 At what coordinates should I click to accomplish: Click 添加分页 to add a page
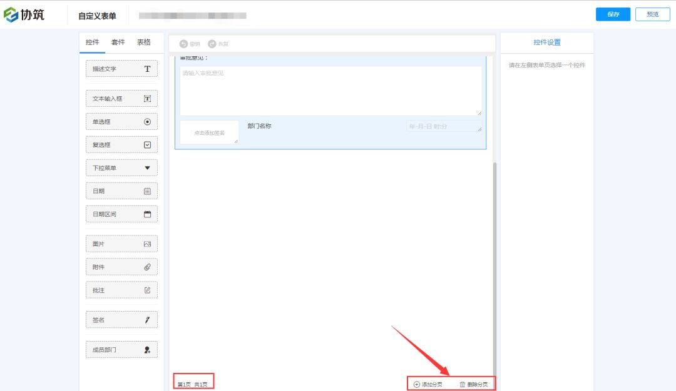428,384
